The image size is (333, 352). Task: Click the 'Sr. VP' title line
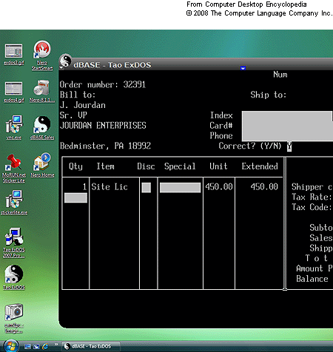coord(73,115)
